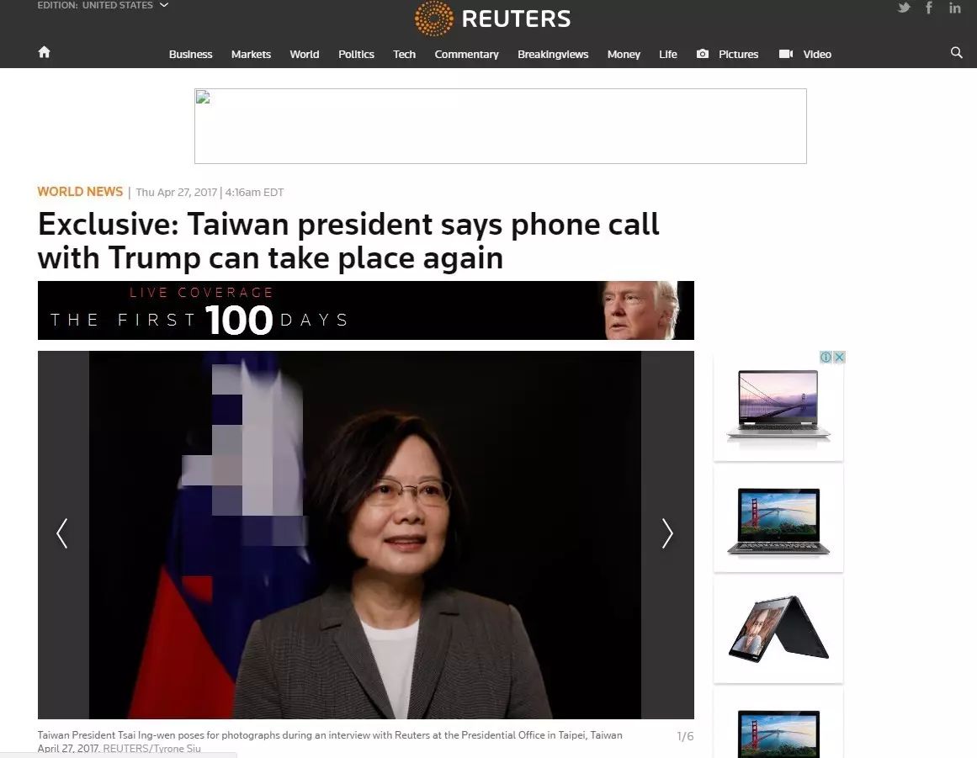
Task: Click the Reuters orange logo
Action: coord(434,17)
